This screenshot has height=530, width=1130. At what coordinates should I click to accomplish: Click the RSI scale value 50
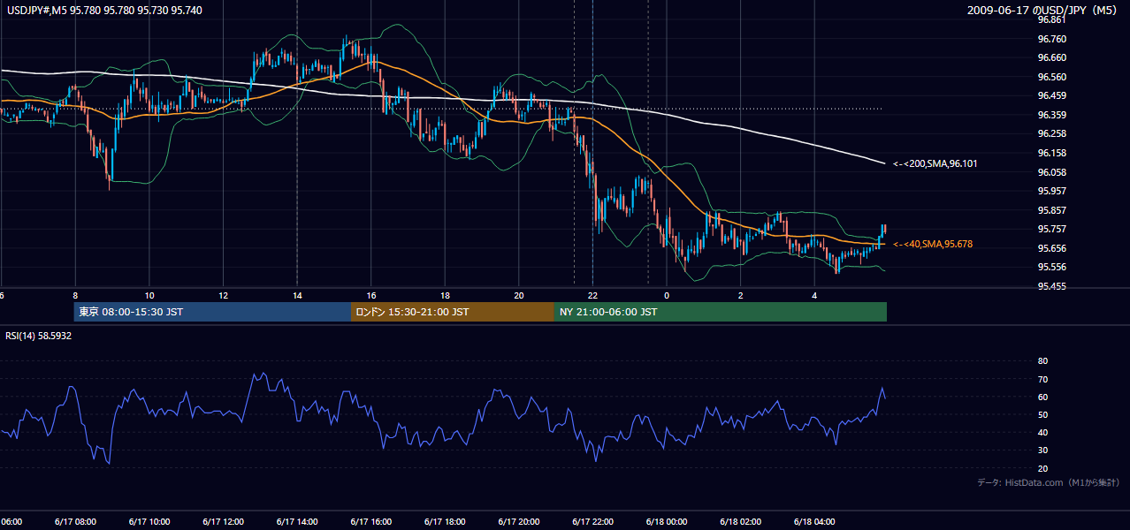click(x=1042, y=414)
